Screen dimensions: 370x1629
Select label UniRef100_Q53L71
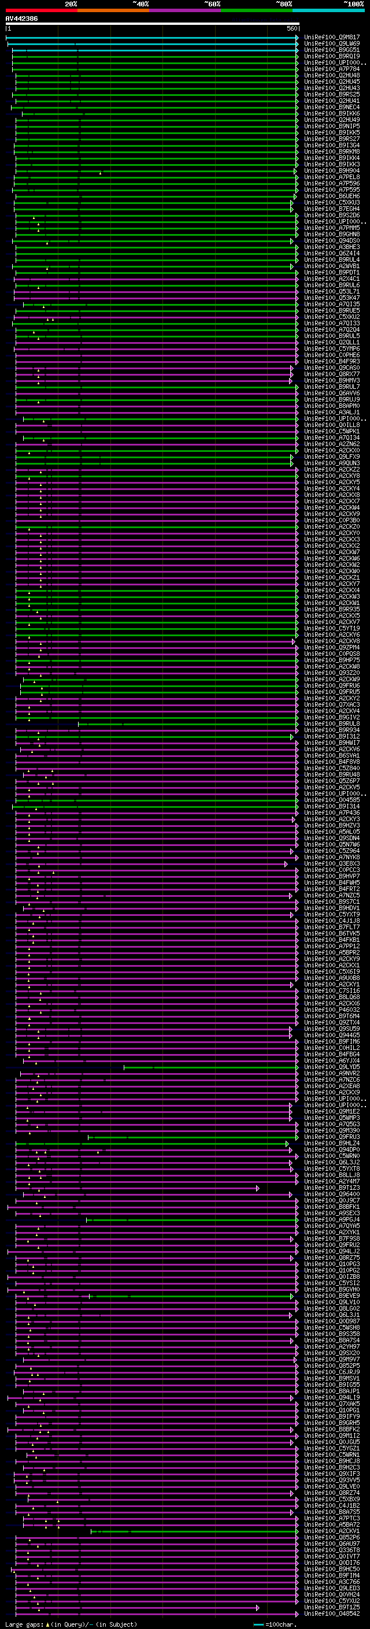pos(331,291)
